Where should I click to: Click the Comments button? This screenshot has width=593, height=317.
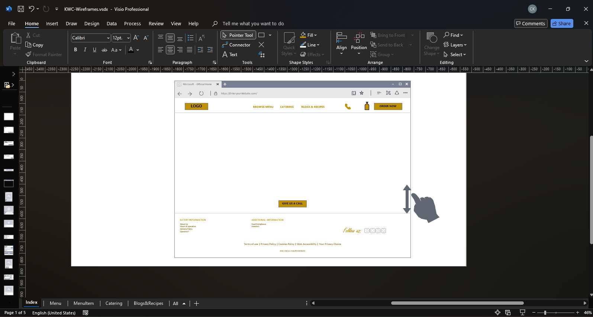click(531, 23)
